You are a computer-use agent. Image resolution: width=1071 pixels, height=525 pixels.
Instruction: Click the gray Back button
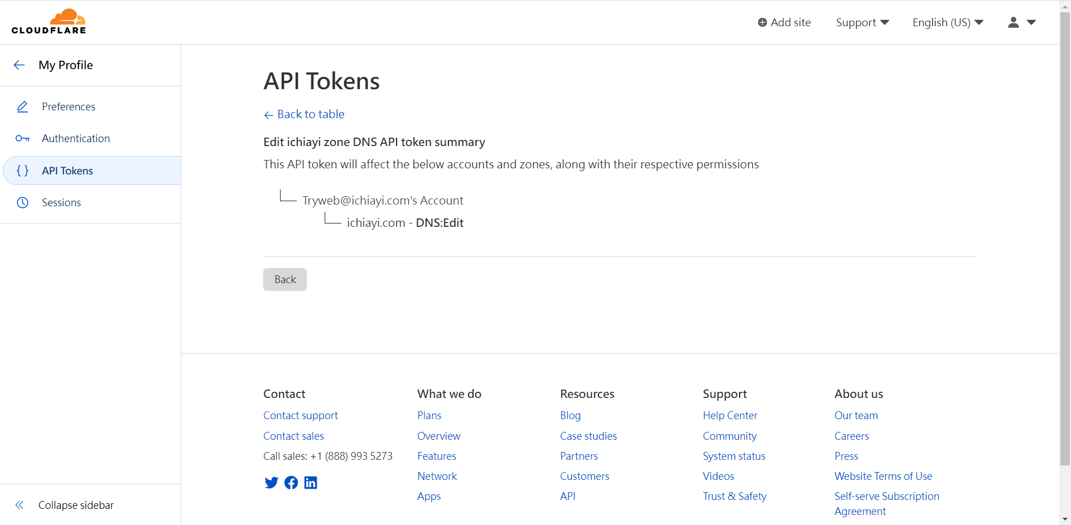(285, 279)
